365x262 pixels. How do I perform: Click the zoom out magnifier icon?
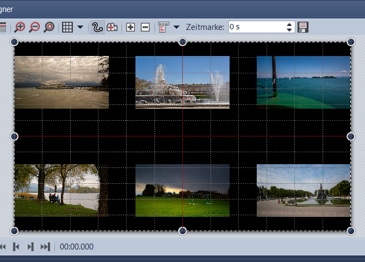click(34, 27)
